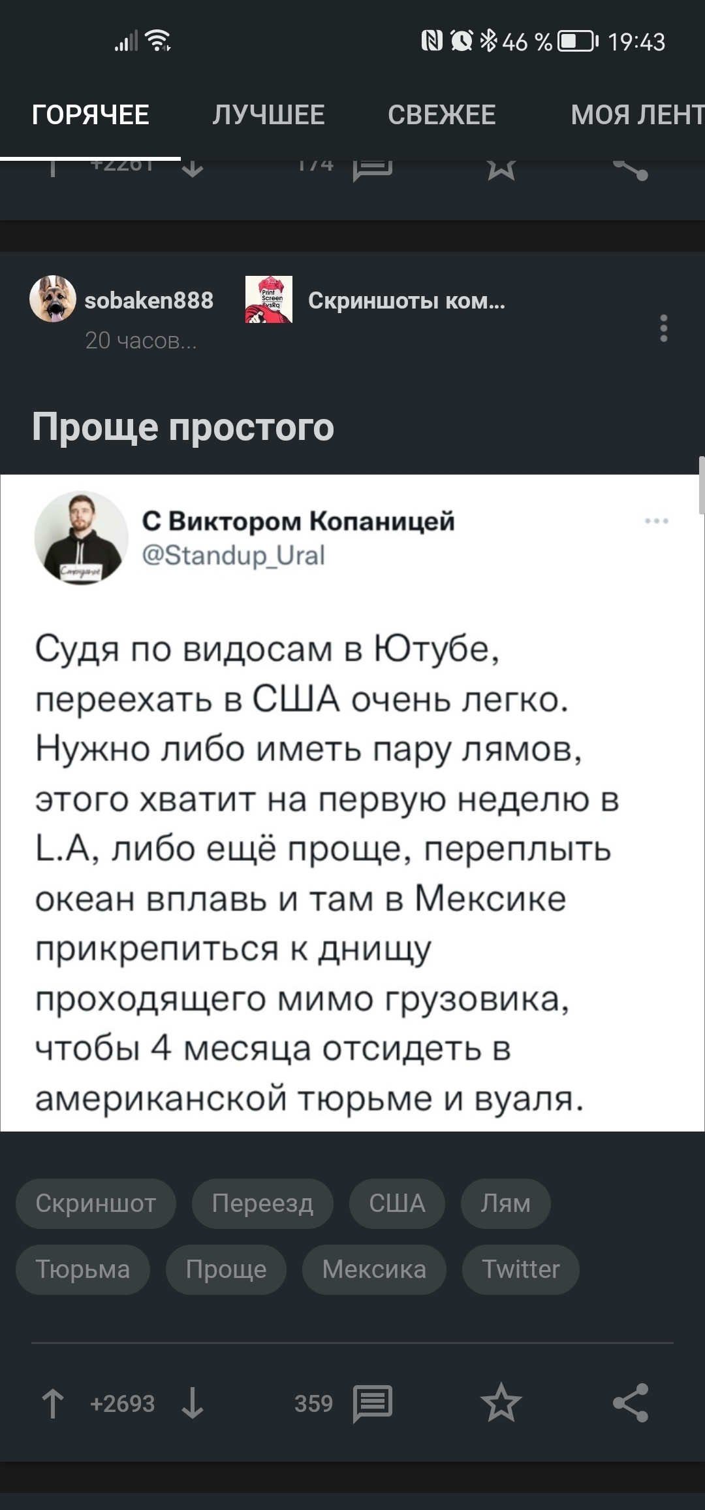Screen dimensions: 705x1510
Task: Open the sobaken888 username link
Action: tap(149, 300)
